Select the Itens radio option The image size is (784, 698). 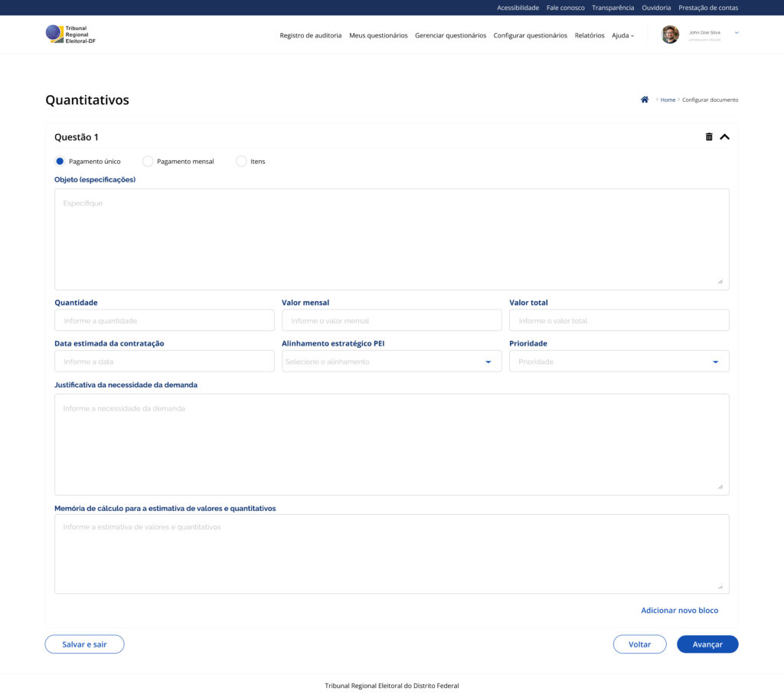tap(241, 162)
